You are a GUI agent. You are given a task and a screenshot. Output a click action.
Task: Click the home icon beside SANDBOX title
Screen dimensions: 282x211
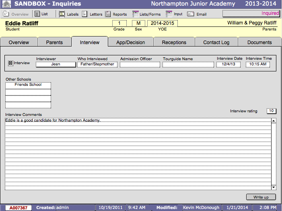(6, 4)
